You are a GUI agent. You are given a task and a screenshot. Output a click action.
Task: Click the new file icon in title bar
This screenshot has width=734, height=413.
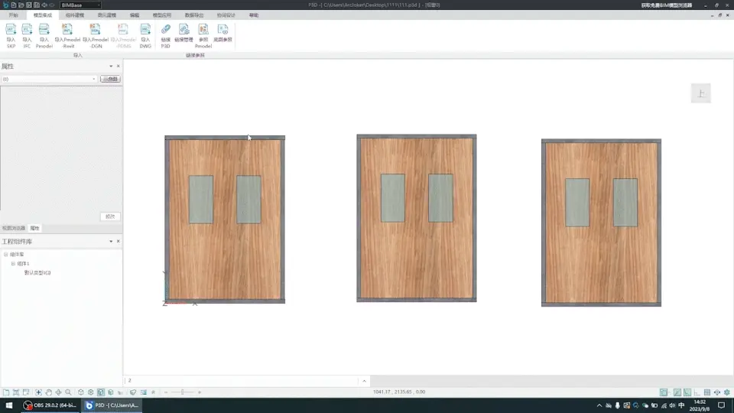click(14, 5)
